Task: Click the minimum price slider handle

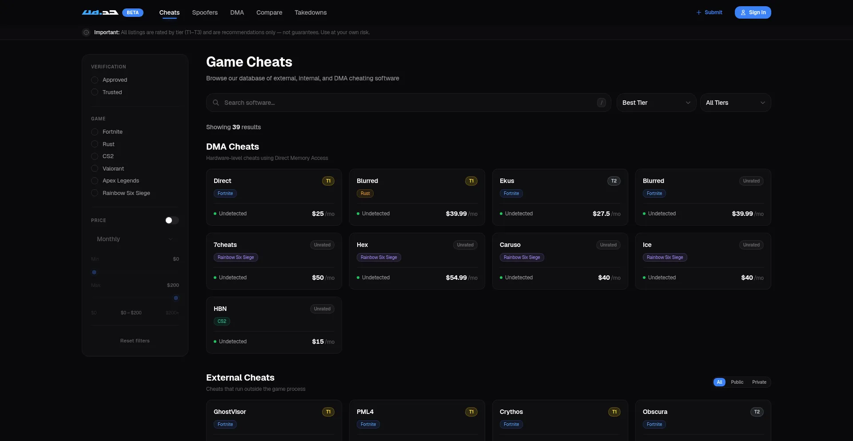Action: pos(94,272)
